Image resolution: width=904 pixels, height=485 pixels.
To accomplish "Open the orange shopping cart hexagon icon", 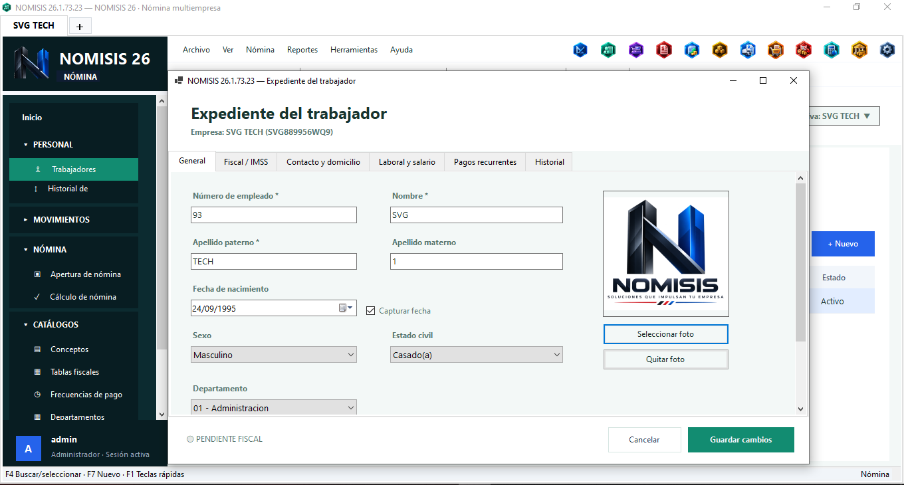I will (x=776, y=50).
